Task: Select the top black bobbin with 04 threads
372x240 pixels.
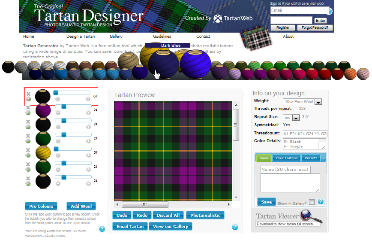Action: [x=43, y=96]
